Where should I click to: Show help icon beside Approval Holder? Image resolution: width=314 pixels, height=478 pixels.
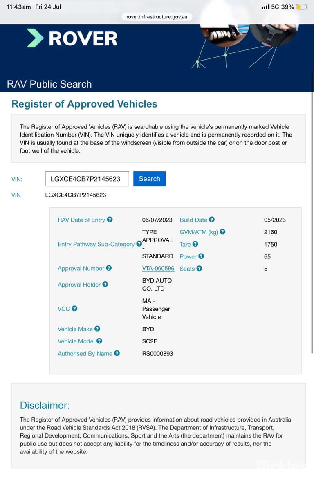(x=105, y=284)
